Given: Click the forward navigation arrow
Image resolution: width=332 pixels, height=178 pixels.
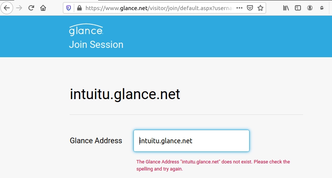Looking at the screenshot, I should pyautogui.click(x=19, y=7).
